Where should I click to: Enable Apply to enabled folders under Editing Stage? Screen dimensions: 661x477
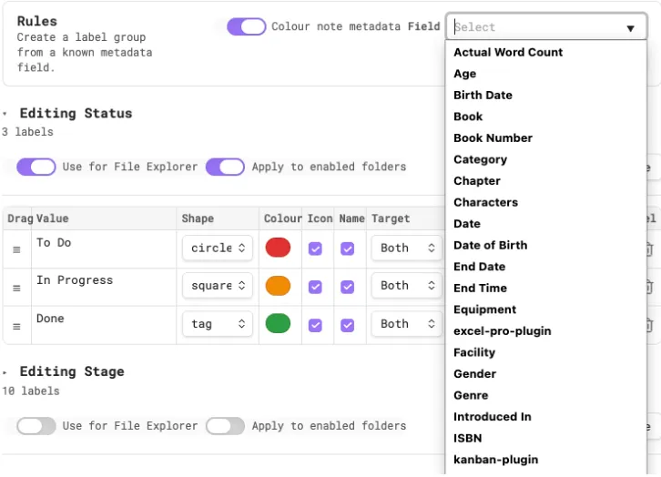pos(225,426)
